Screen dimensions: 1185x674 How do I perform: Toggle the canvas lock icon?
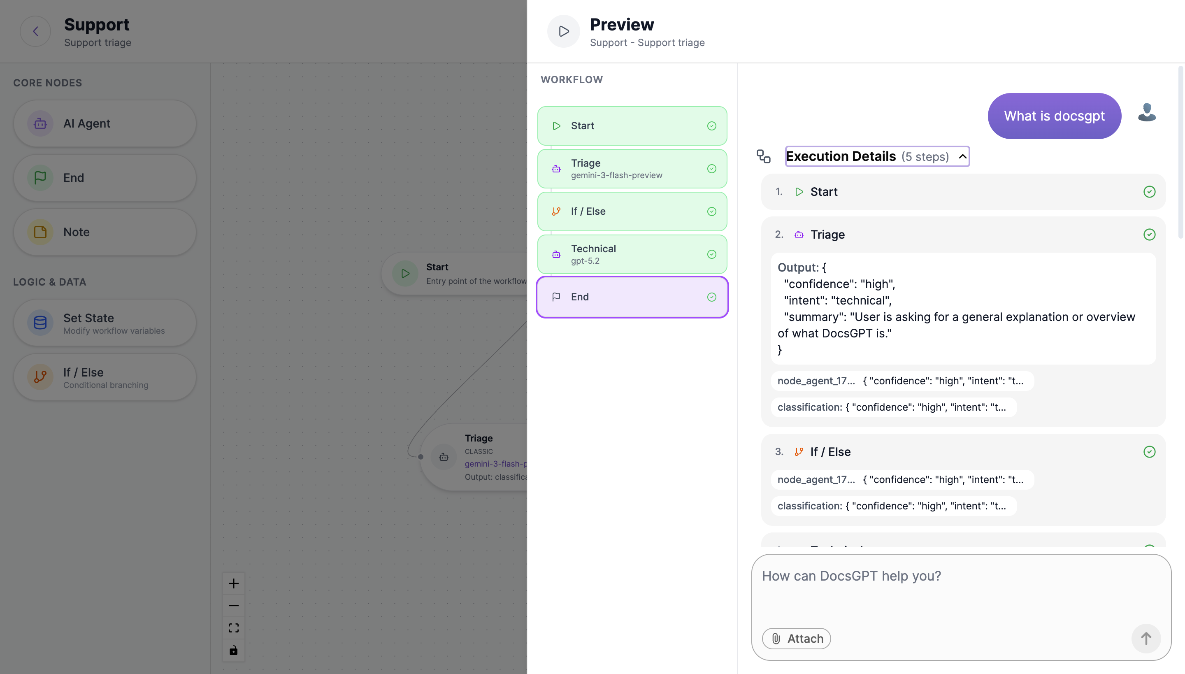click(x=233, y=651)
